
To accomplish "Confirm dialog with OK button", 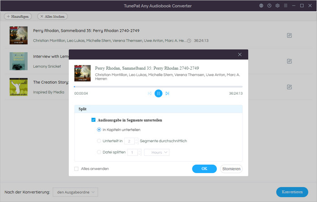I will pyautogui.click(x=204, y=168).
